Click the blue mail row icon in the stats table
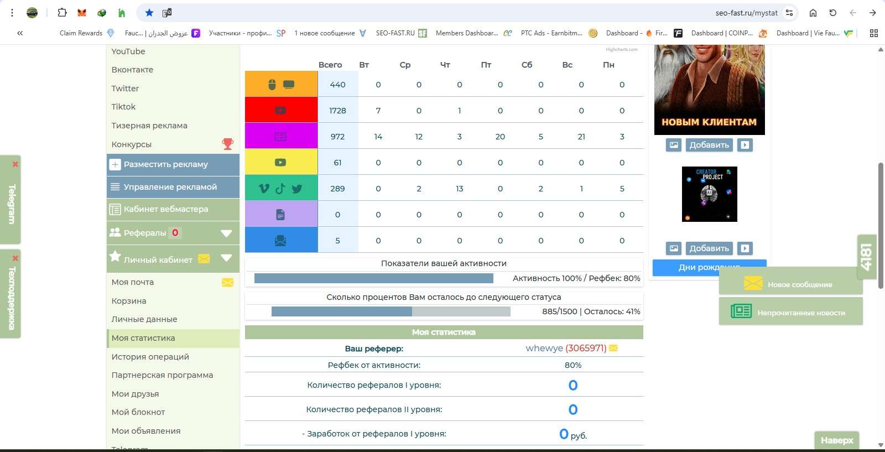 [x=281, y=241]
